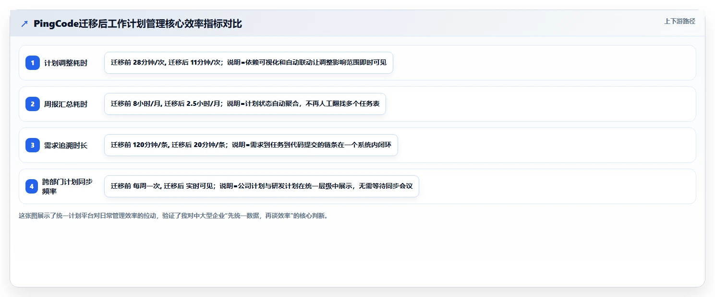Click number badge 1 for 计划调整耗时
This screenshot has height=297, width=715.
pos(32,63)
